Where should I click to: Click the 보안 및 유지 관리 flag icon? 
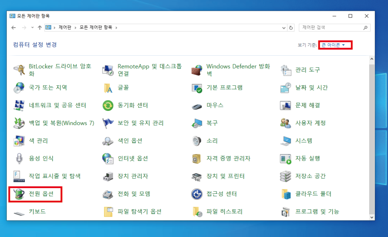[x=108, y=123]
